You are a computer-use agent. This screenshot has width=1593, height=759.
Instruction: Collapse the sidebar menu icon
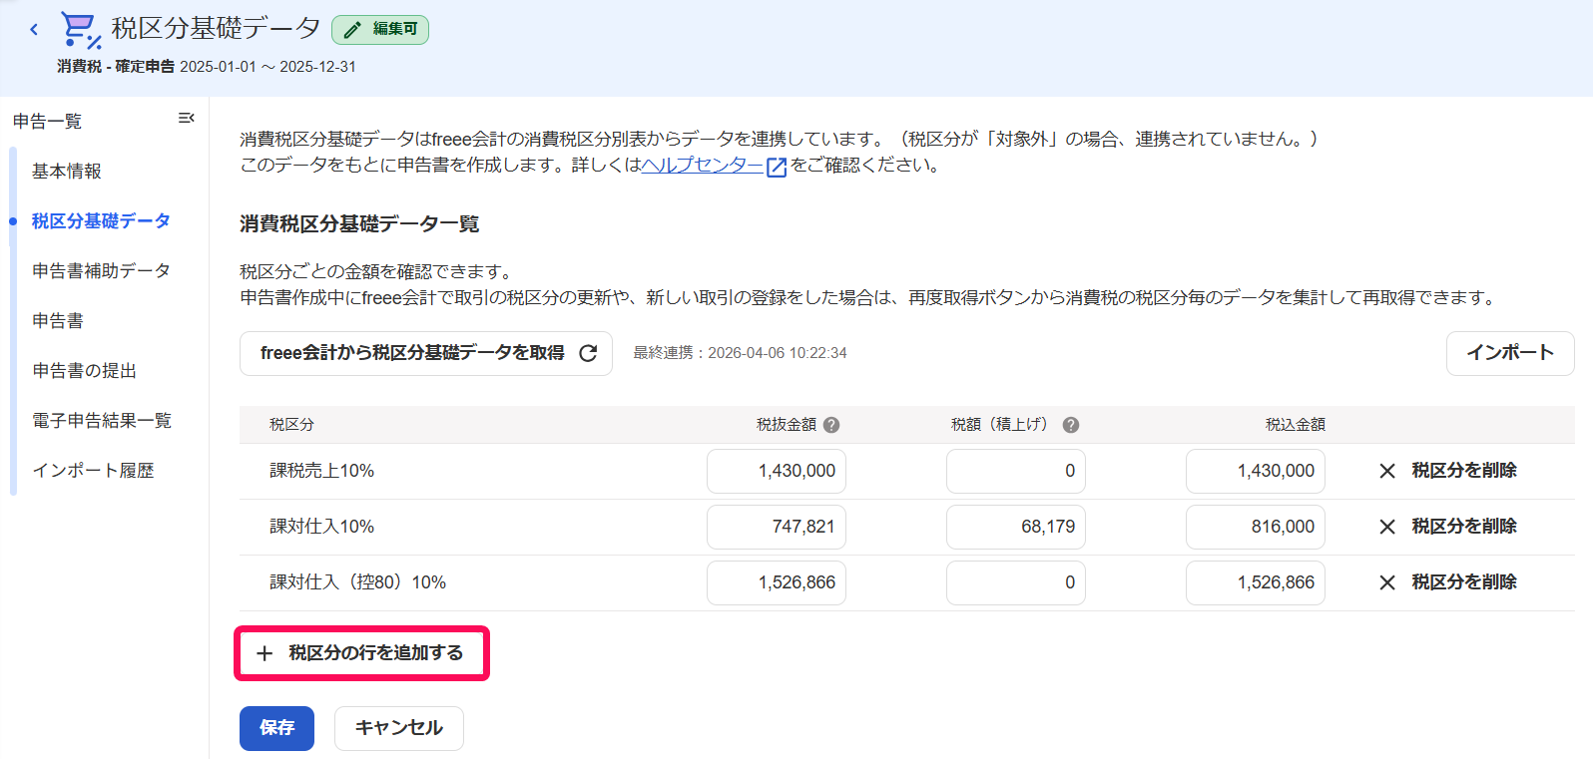click(186, 118)
